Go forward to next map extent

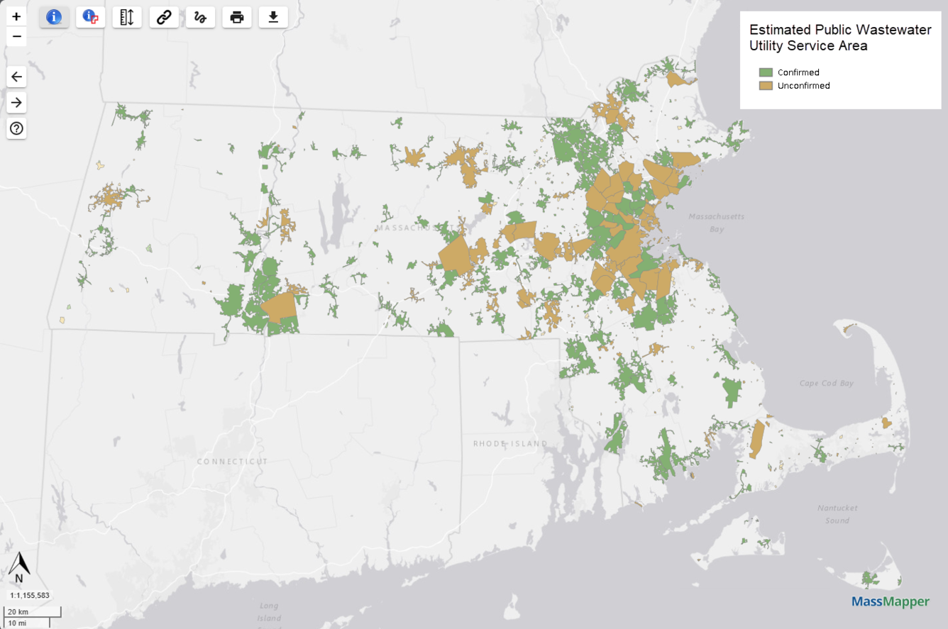(16, 102)
